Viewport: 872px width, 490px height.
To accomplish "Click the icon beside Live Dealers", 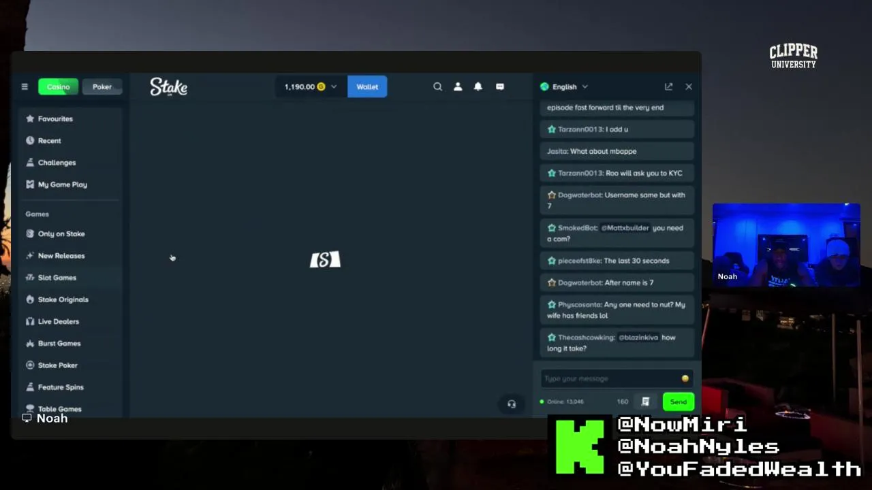I will 30,321.
